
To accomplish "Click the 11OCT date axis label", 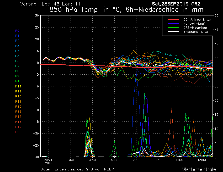I will pyautogui.click(x=180, y=160).
